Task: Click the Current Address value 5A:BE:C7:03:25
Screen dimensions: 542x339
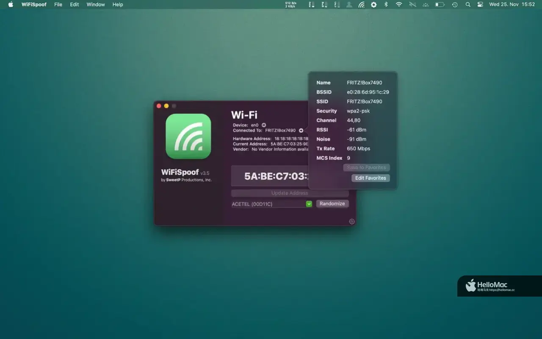Action: tap(290, 144)
